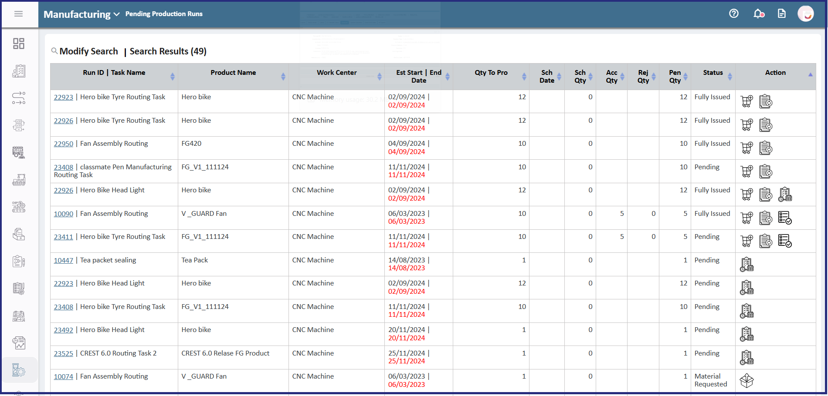Click the cart icon for run 10090
This screenshot has width=828, height=396.
pos(747,218)
